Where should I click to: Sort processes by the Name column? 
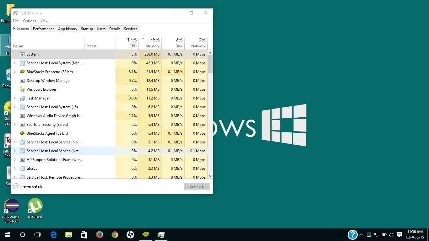click(48, 43)
